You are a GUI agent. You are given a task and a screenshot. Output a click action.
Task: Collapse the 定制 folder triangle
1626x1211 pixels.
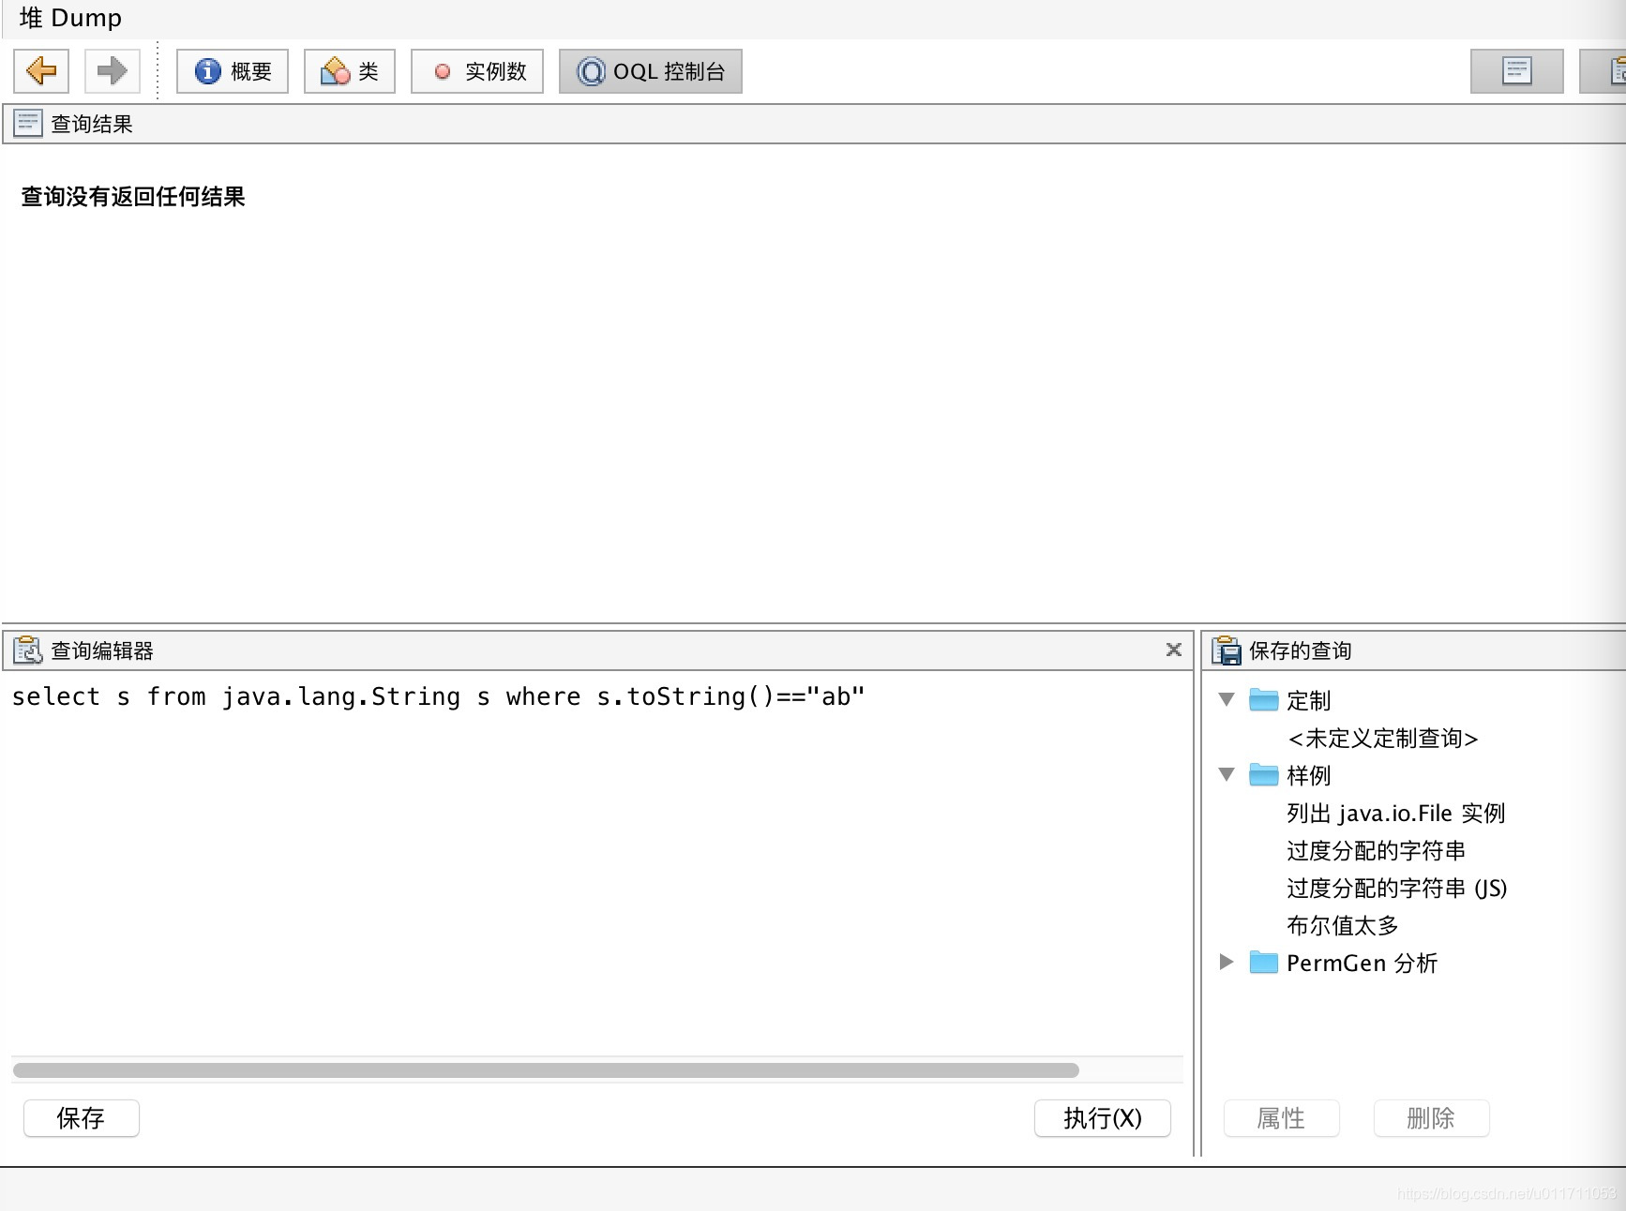tap(1227, 699)
